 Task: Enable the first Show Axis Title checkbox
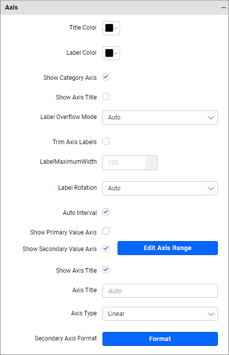[x=106, y=96]
